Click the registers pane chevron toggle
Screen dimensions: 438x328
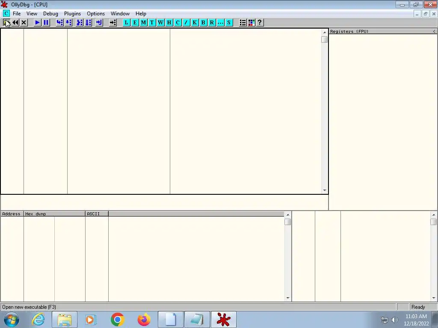coord(434,31)
